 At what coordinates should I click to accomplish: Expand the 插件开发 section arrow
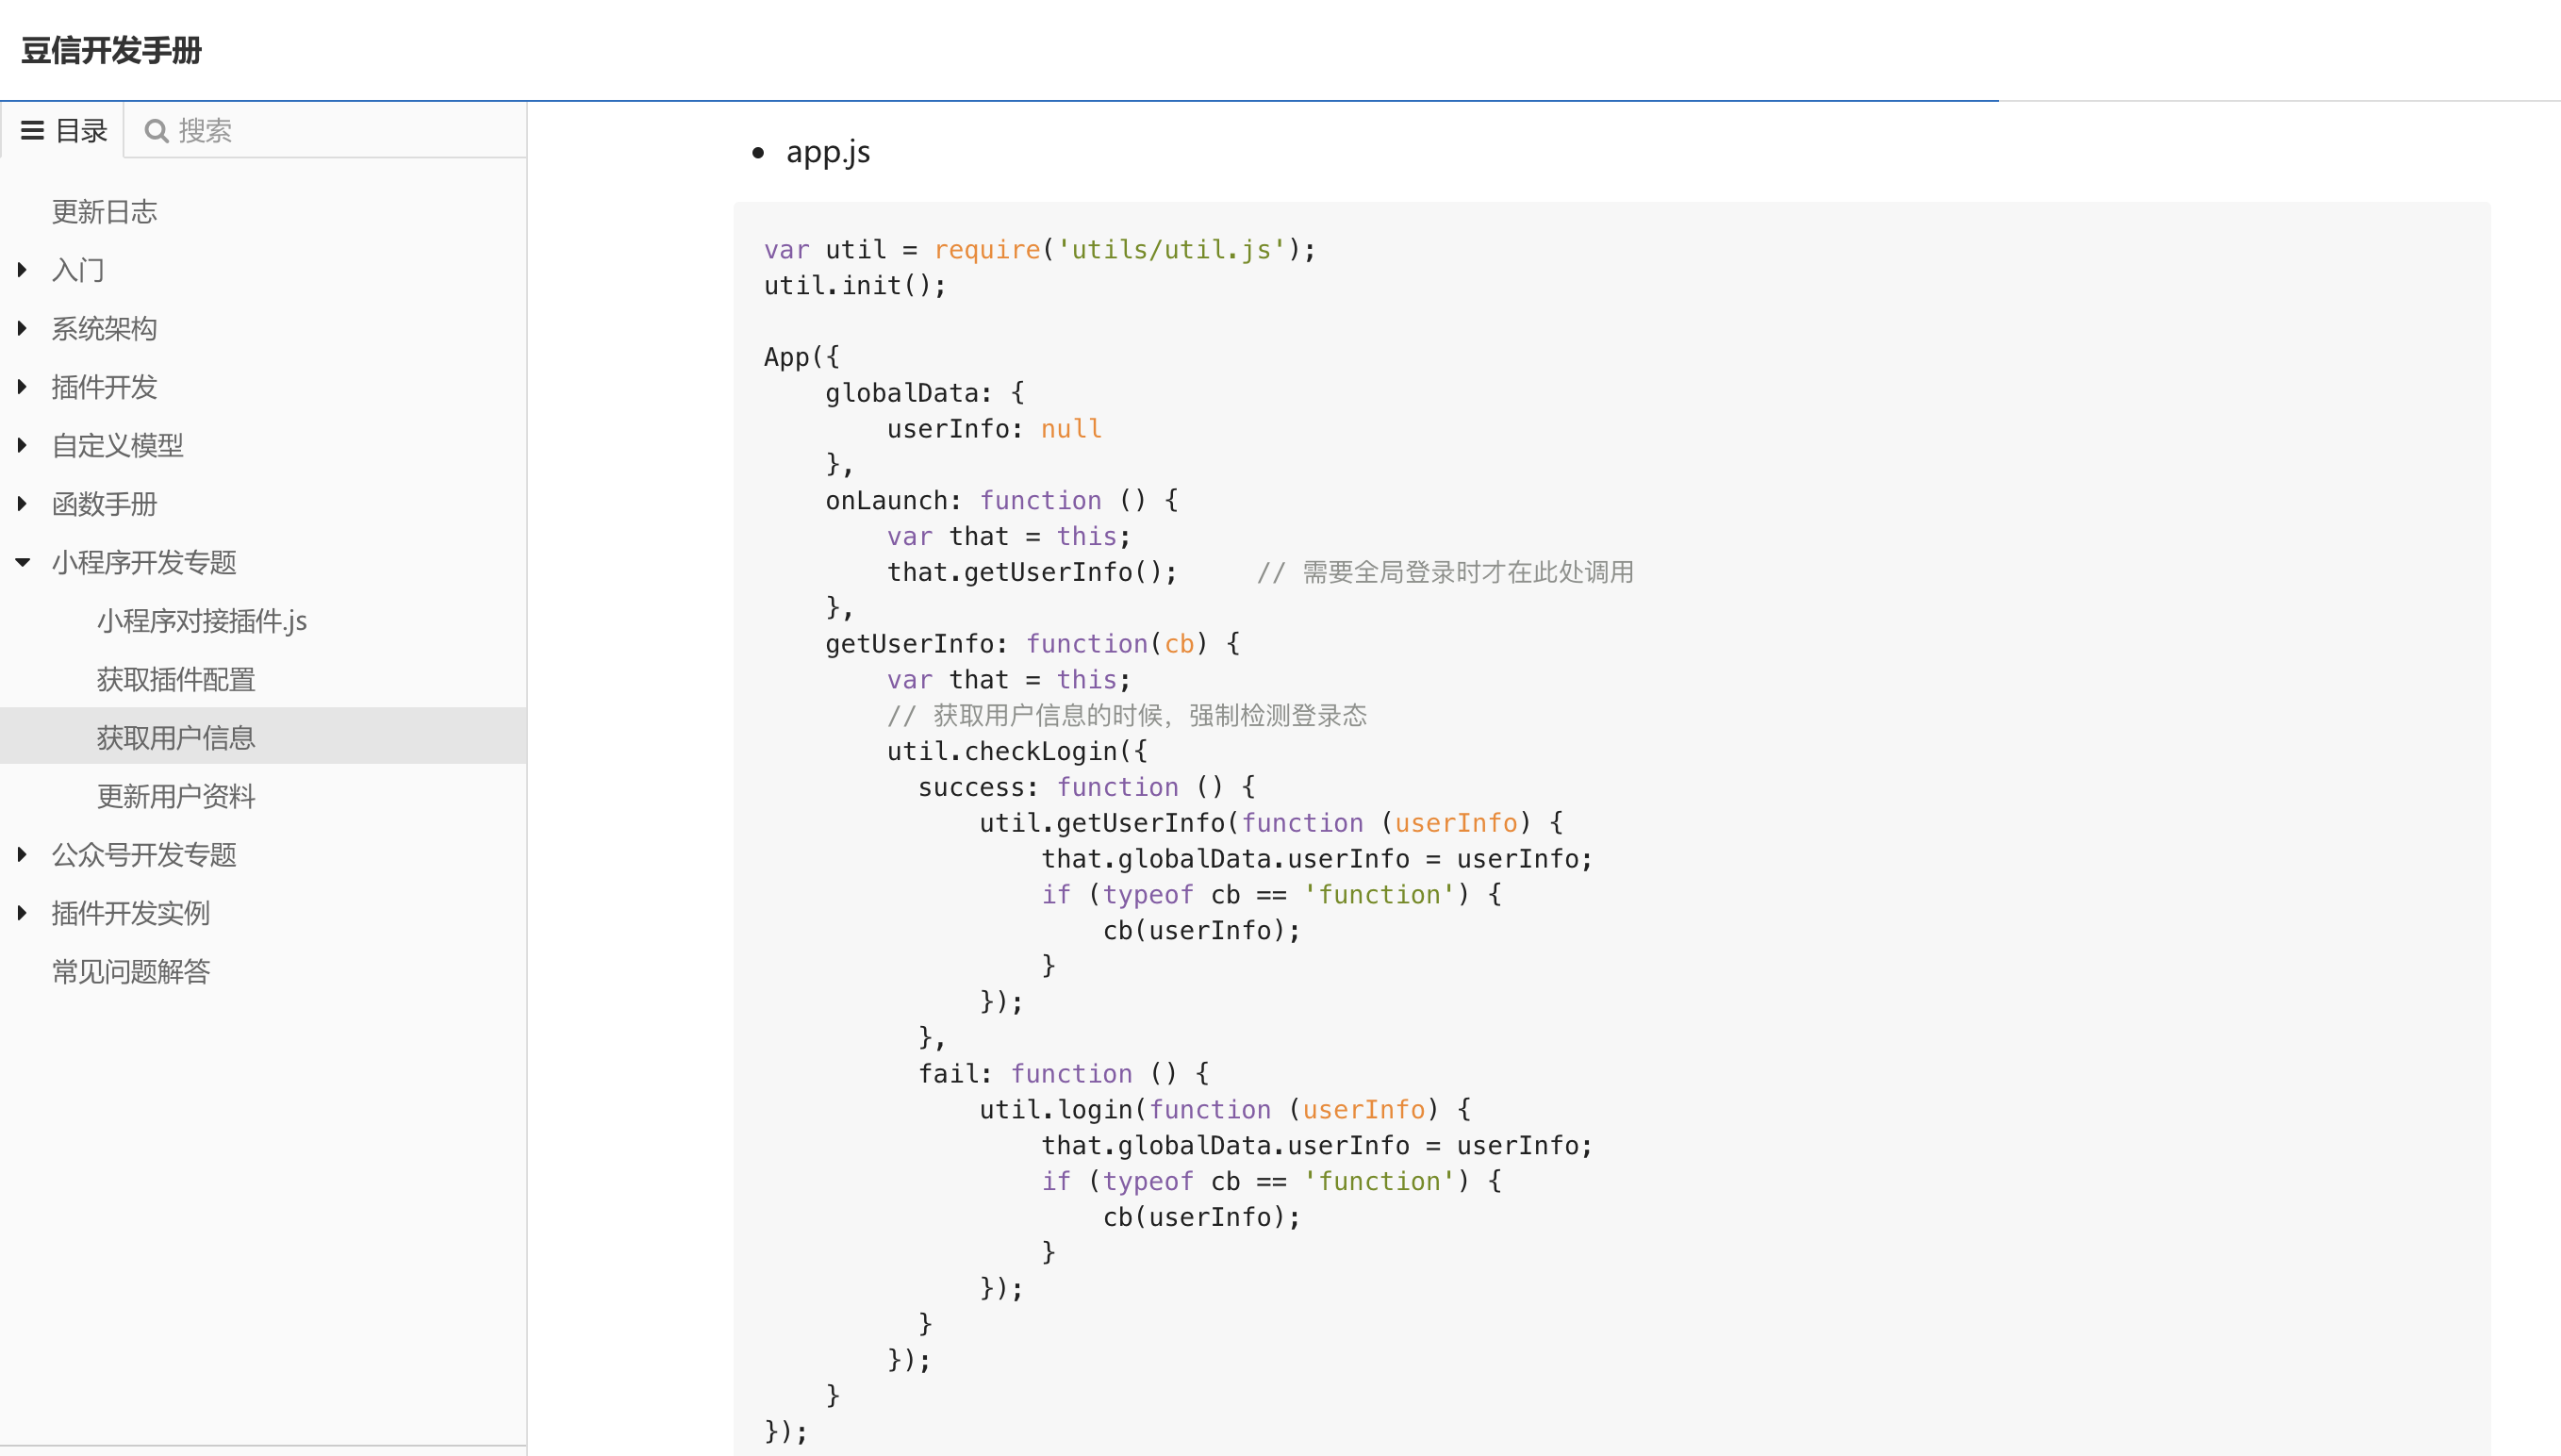22,387
